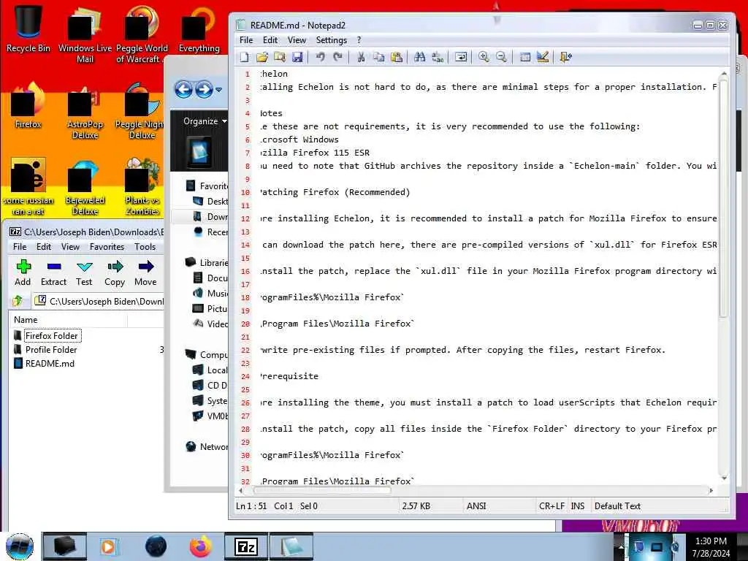Click Copy icon in Notepad2 toolbar

point(379,57)
